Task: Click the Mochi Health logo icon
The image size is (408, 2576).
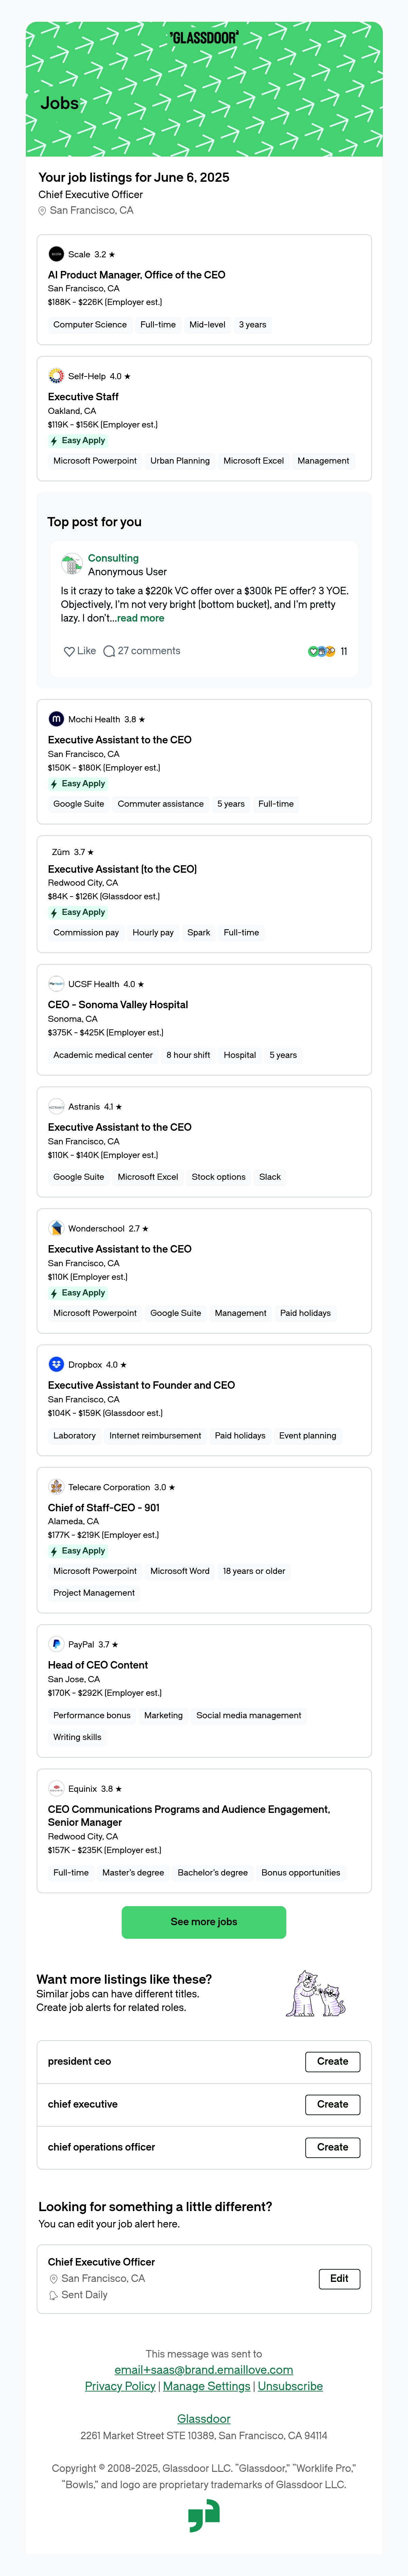Action: (x=56, y=719)
